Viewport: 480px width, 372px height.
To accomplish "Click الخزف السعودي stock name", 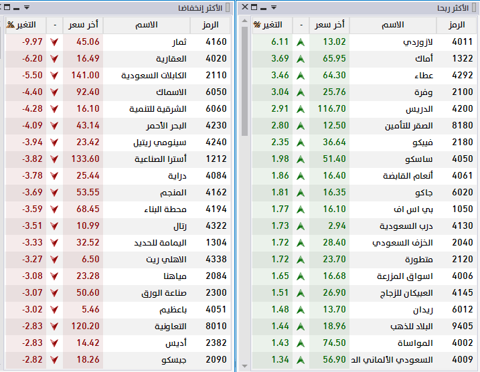I will point(402,243).
